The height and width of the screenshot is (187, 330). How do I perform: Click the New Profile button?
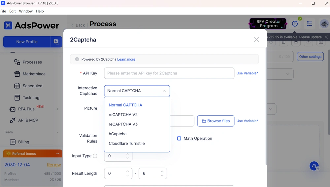(x=27, y=42)
